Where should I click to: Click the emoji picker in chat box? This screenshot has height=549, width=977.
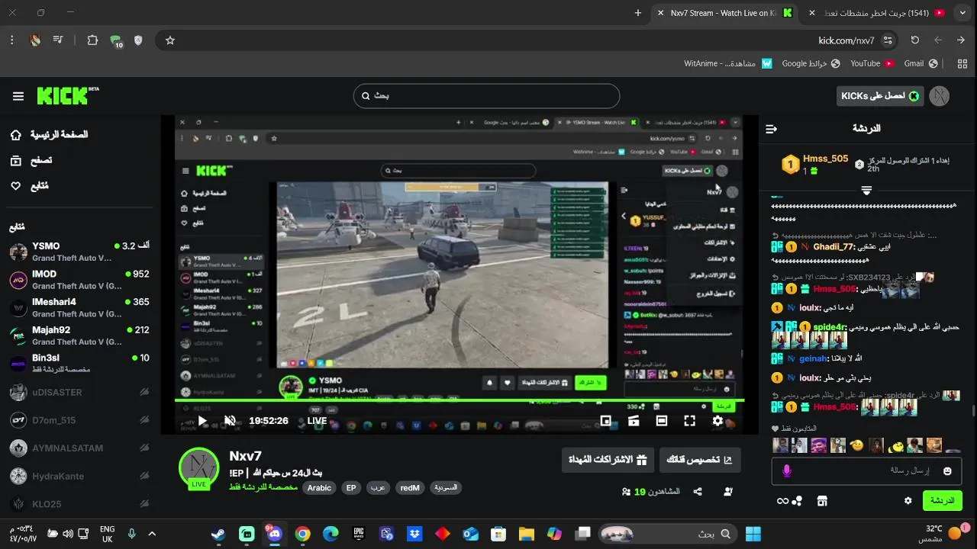[x=947, y=471]
